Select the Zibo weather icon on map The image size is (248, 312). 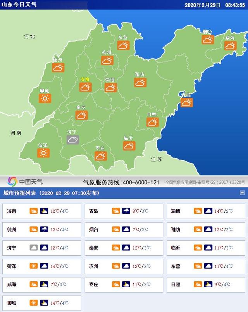click(x=111, y=88)
